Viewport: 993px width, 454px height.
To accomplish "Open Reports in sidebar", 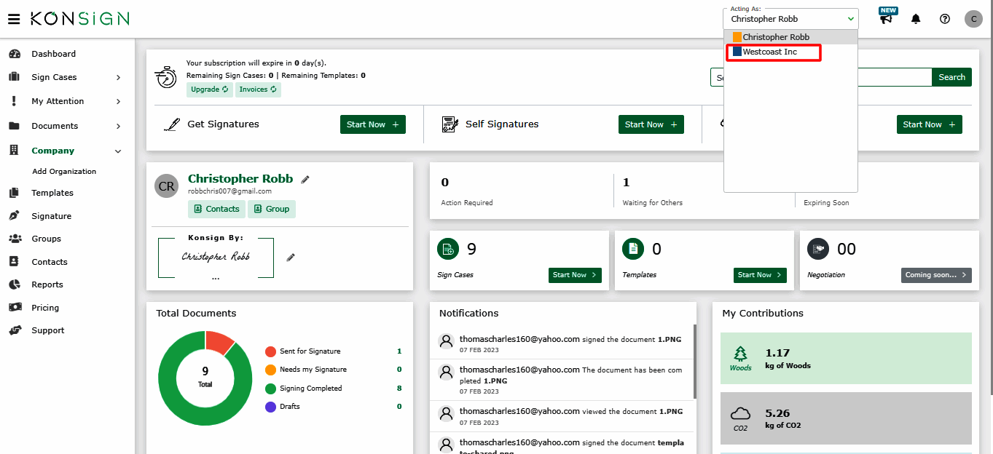I will tap(47, 284).
